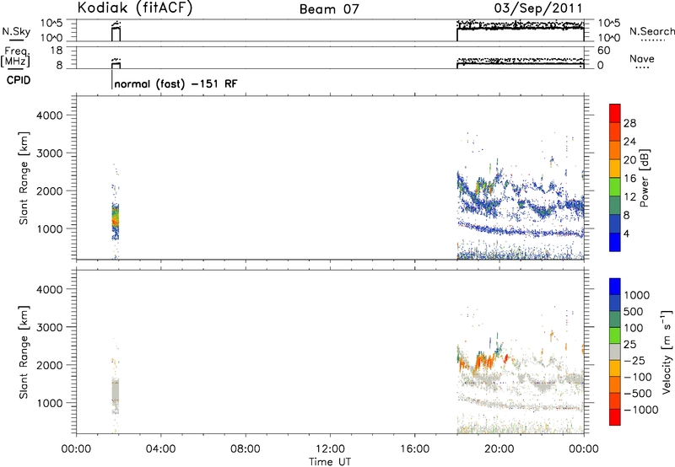Click the Slant Range label of the power panel
This screenshot has height=467, width=675.
(x=24, y=178)
